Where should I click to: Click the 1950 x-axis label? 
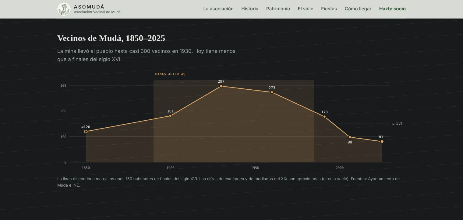click(255, 168)
